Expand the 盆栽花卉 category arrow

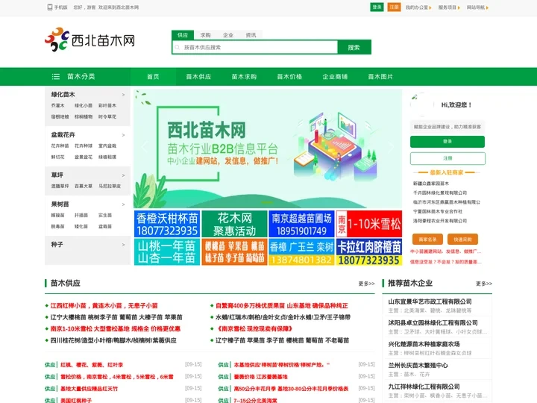pyautogui.click(x=124, y=135)
